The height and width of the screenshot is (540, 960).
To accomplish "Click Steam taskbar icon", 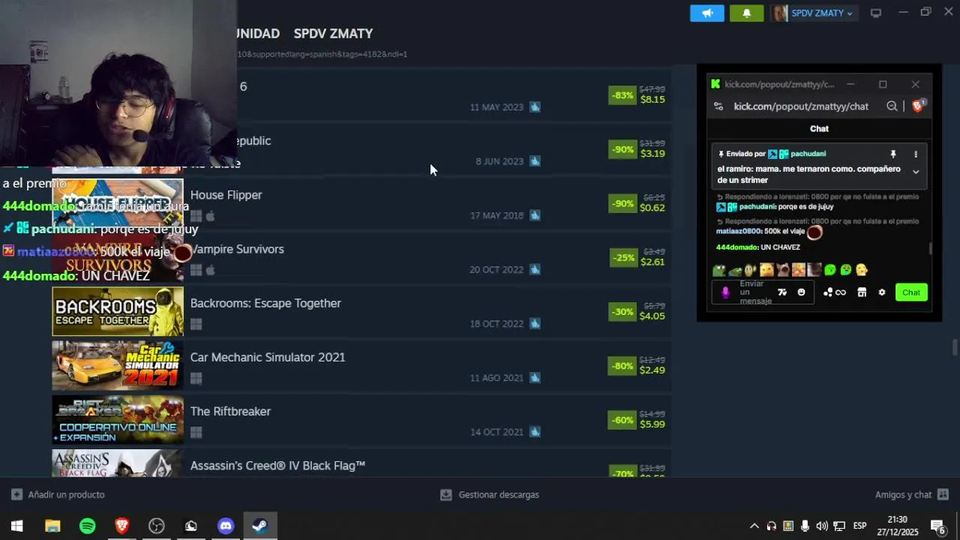I will coord(260,526).
